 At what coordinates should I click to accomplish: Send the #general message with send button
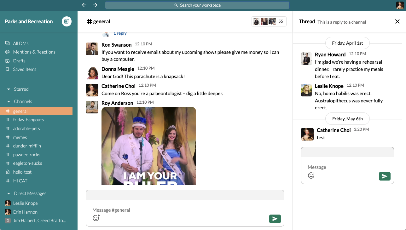275,219
